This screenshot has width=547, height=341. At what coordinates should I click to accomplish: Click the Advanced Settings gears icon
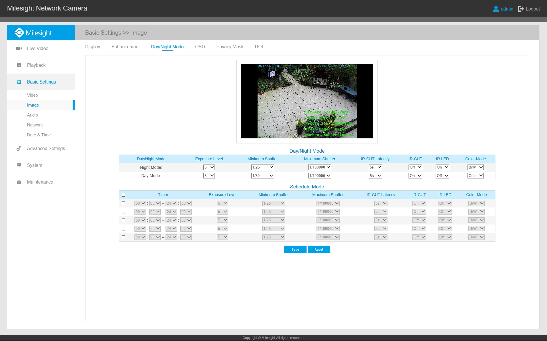coord(19,149)
